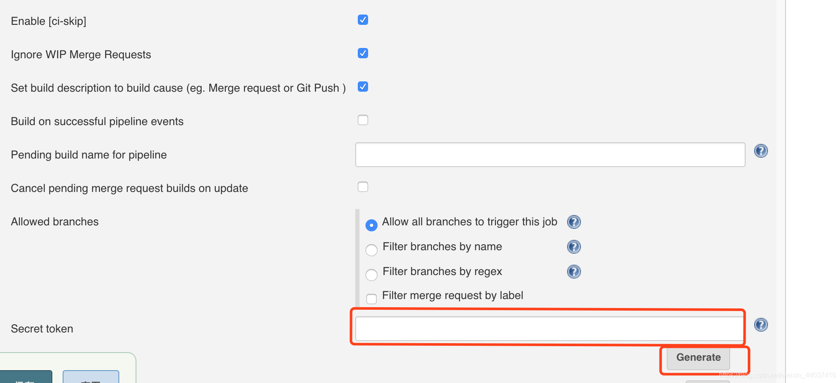Click the Generate button
The height and width of the screenshot is (383, 840).
pos(698,357)
